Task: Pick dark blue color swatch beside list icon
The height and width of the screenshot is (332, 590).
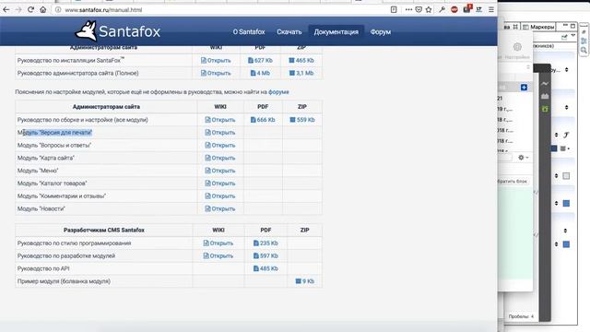Action: click(x=554, y=148)
